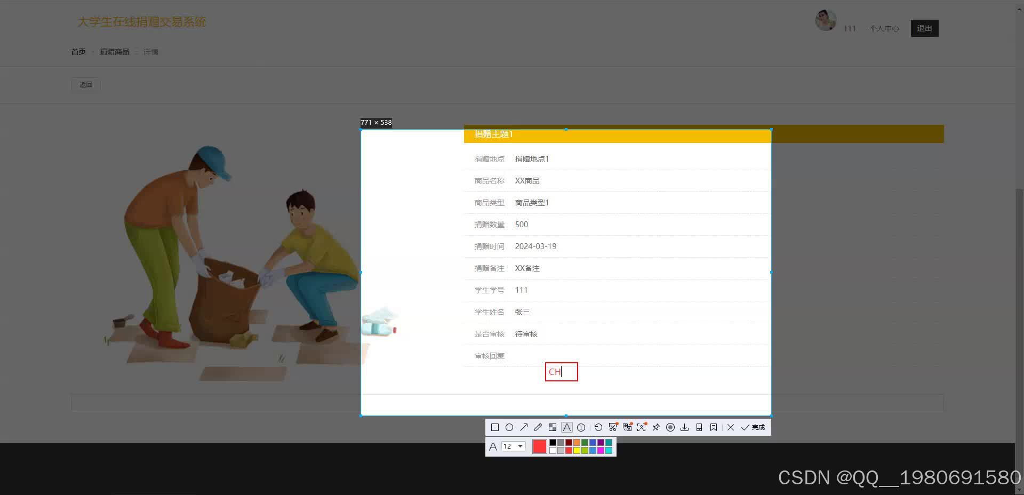
Task: Select the mosaic blur tool
Action: pos(553,427)
